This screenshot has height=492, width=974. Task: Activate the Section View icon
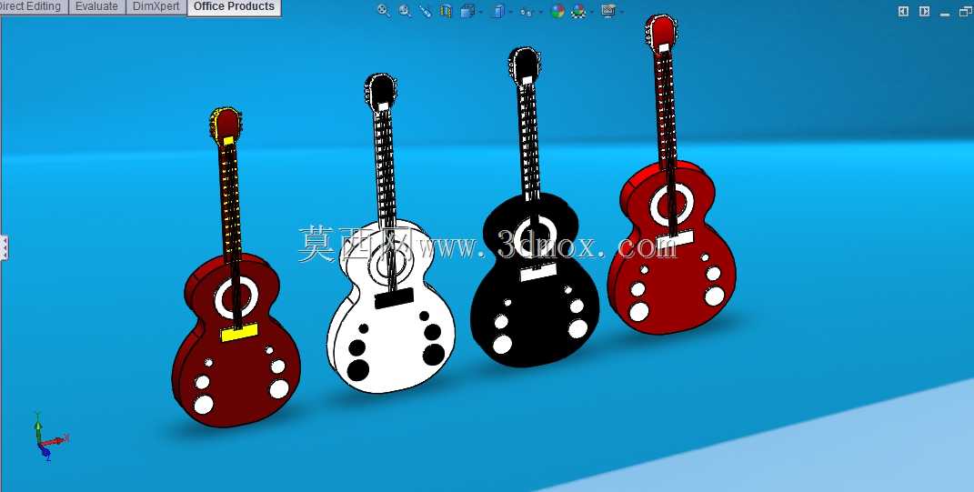(x=446, y=11)
